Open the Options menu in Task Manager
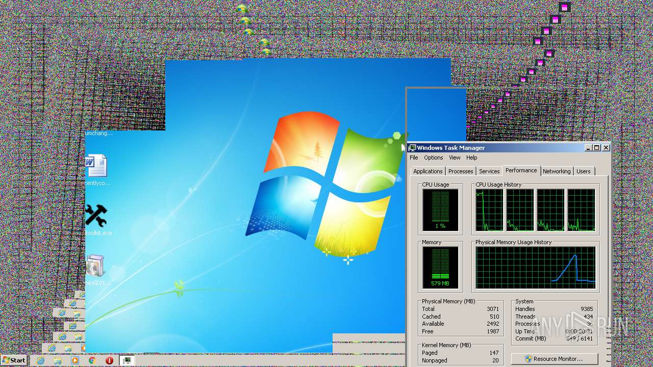 point(434,158)
